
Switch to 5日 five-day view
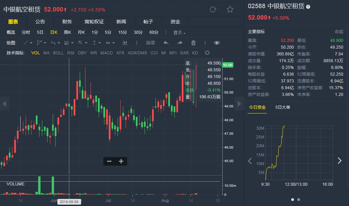(x=40, y=32)
